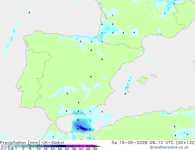
Task: Pick the 40–45 mm magenta legend swatch
Action: 83,146
